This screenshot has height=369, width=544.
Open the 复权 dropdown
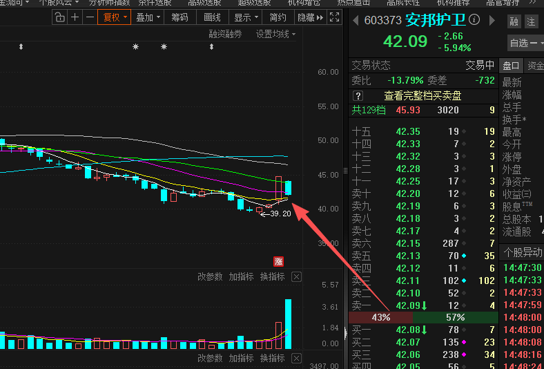(x=114, y=17)
